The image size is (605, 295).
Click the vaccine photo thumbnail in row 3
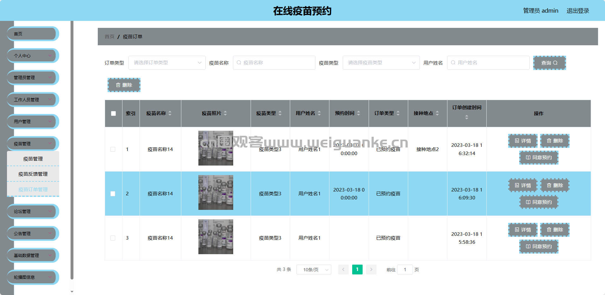(215, 237)
